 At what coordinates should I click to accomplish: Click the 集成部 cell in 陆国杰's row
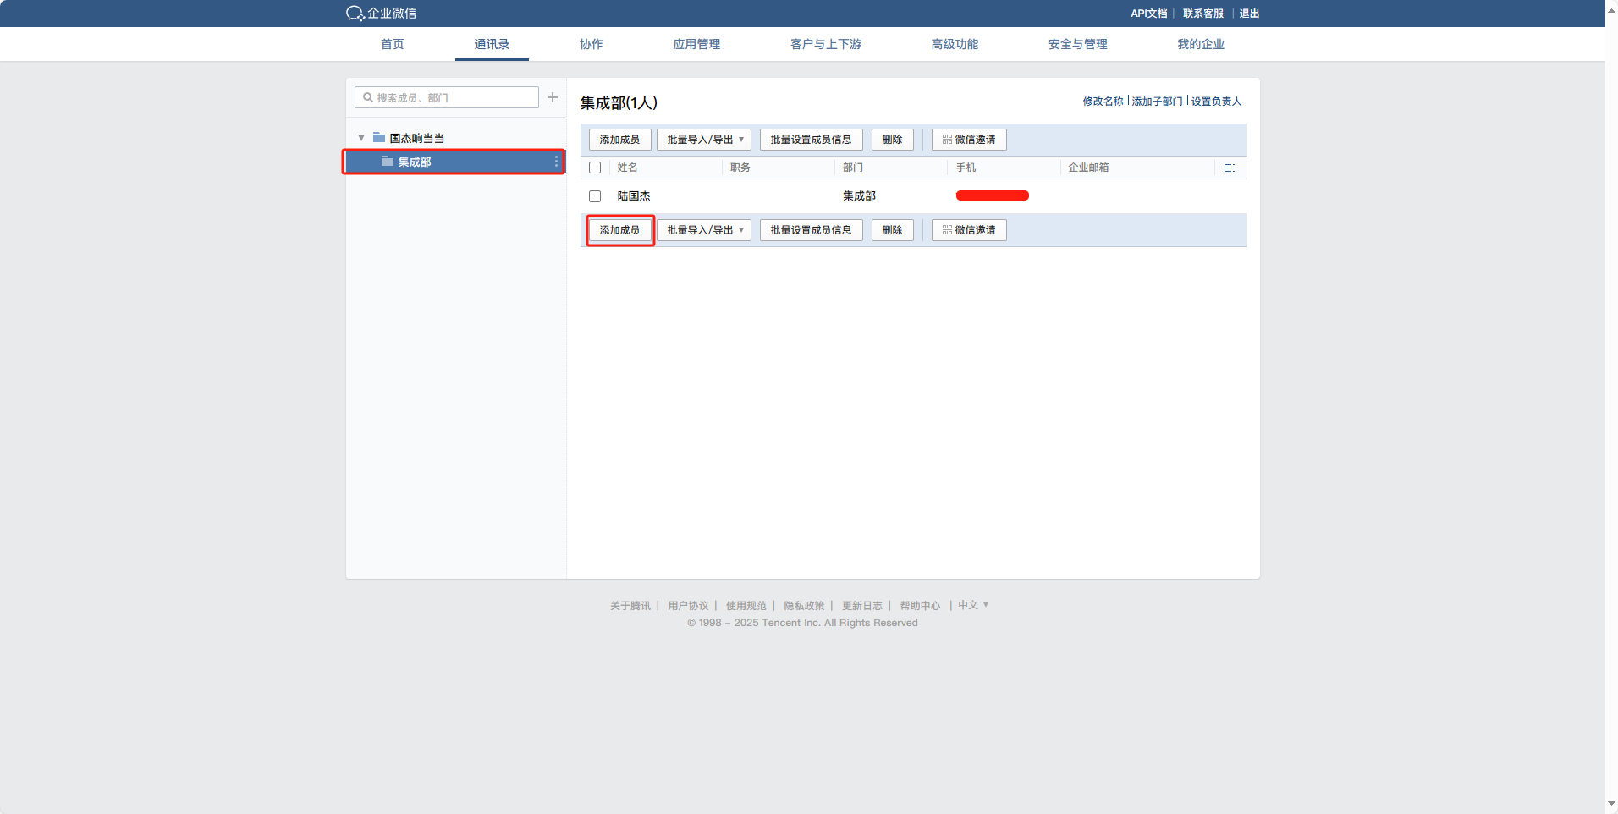click(859, 196)
